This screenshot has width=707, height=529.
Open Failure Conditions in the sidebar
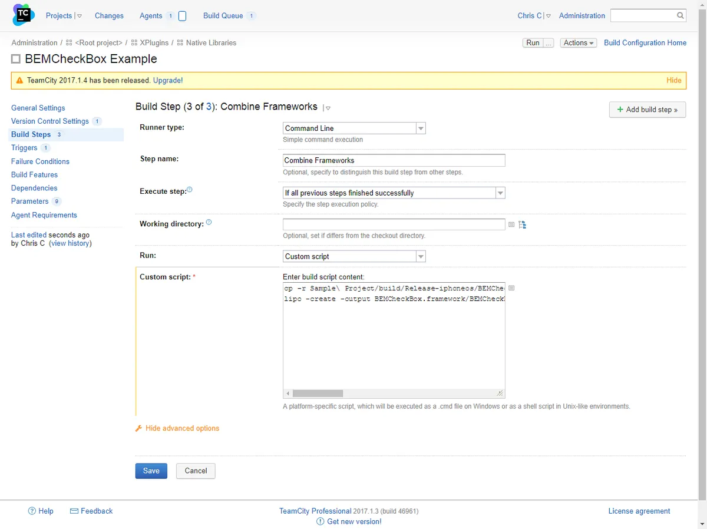coord(40,161)
